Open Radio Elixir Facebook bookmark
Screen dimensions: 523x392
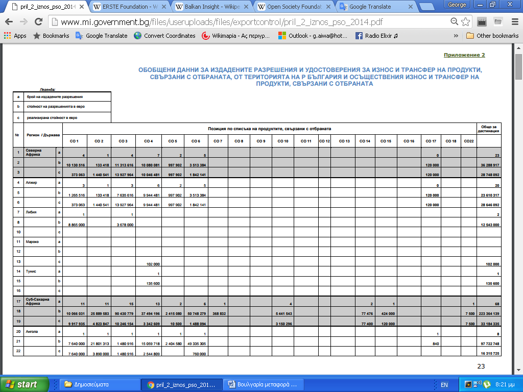[376, 36]
